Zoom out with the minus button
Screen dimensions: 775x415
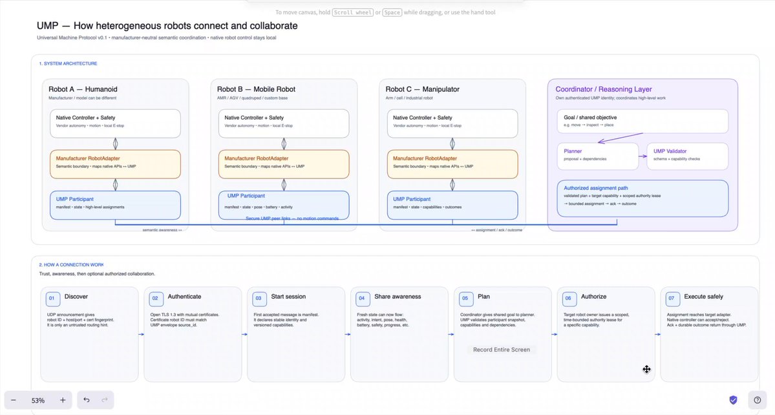point(14,400)
